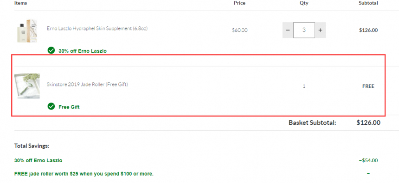Viewport: 399px width, 183px height.
Task: Click the 30% off Erno Laszlo item offer label
Action: click(83, 51)
